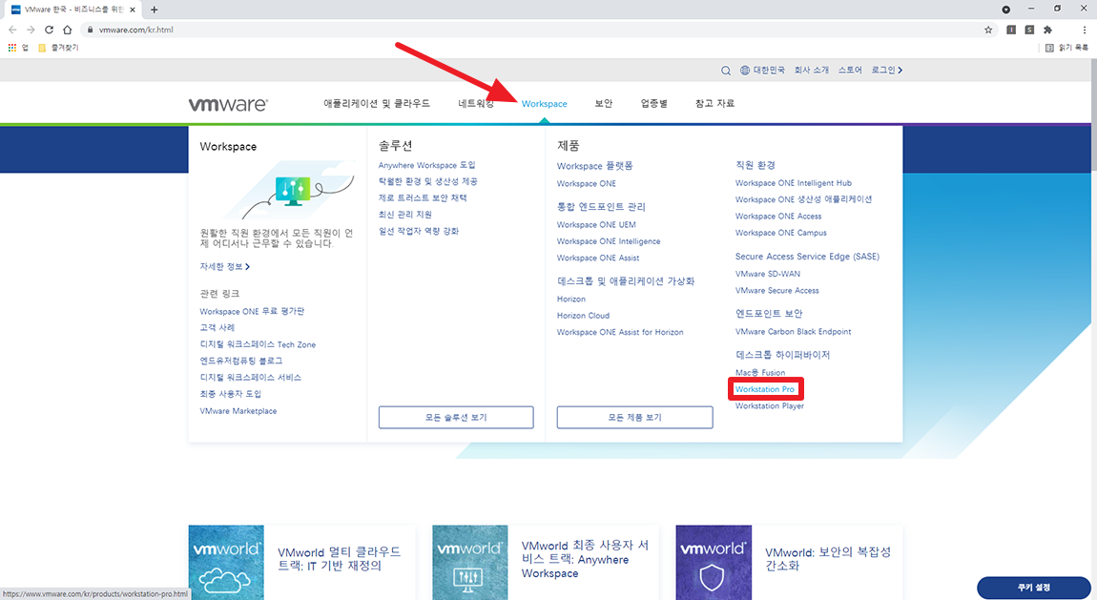Image resolution: width=1097 pixels, height=600 pixels.
Task: Open the Workstation Pro link
Action: tap(765, 389)
